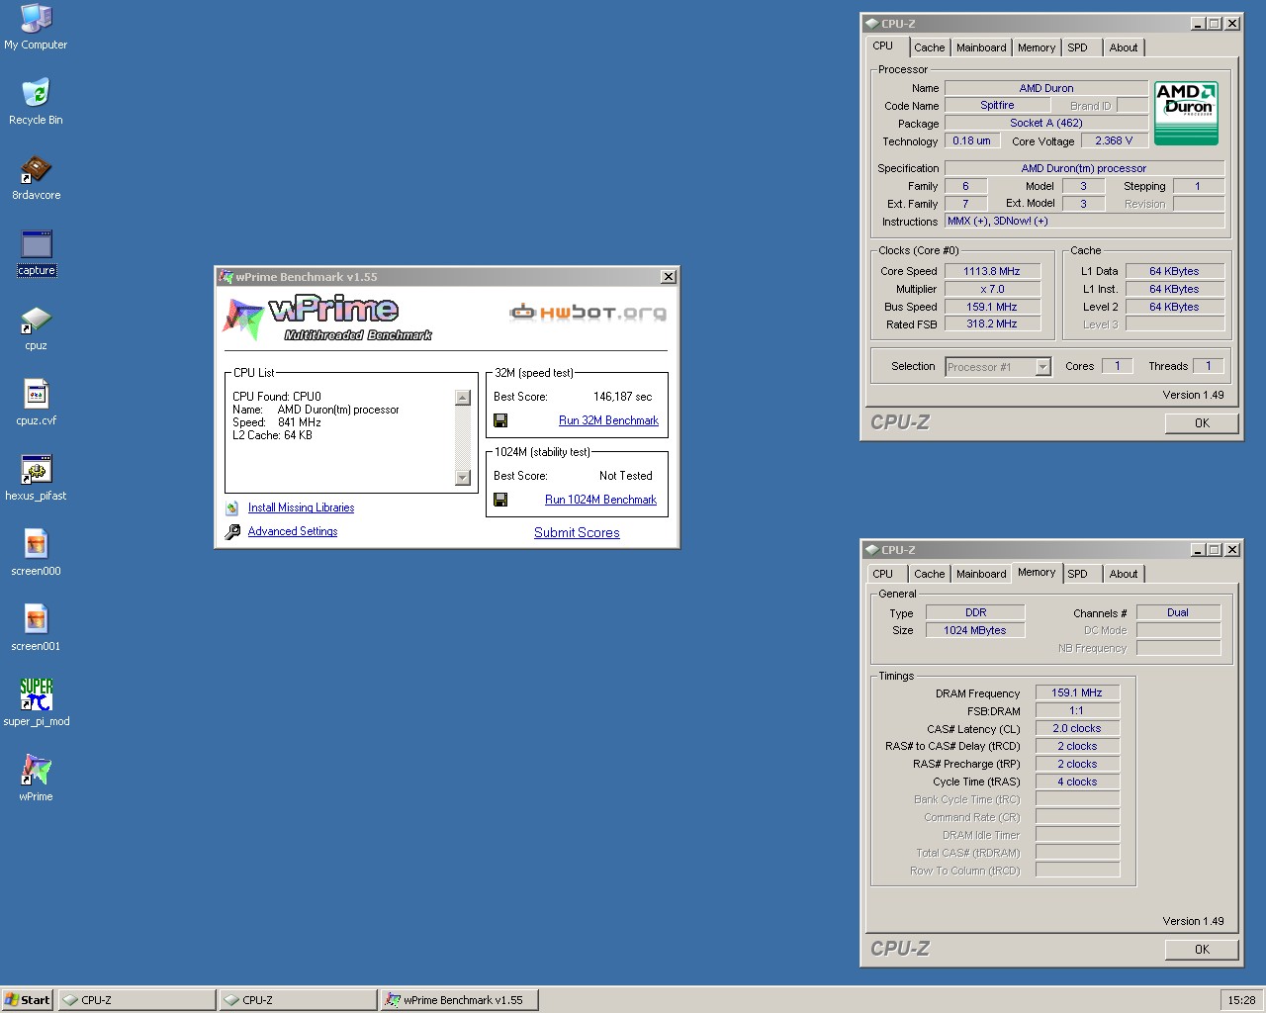1266x1013 pixels.
Task: Open Processor #1 selection dropdown
Action: coord(1042,367)
